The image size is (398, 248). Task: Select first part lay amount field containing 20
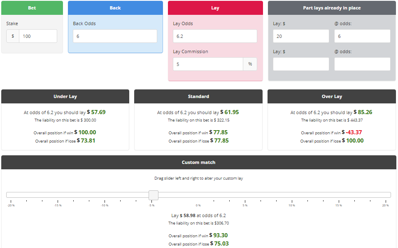pos(301,36)
